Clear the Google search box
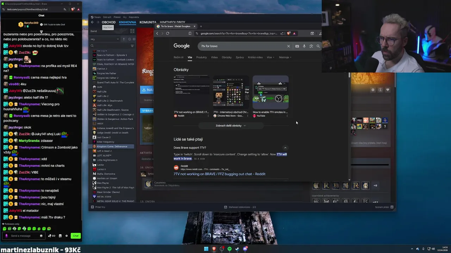This screenshot has width=451, height=253. pos(288,46)
